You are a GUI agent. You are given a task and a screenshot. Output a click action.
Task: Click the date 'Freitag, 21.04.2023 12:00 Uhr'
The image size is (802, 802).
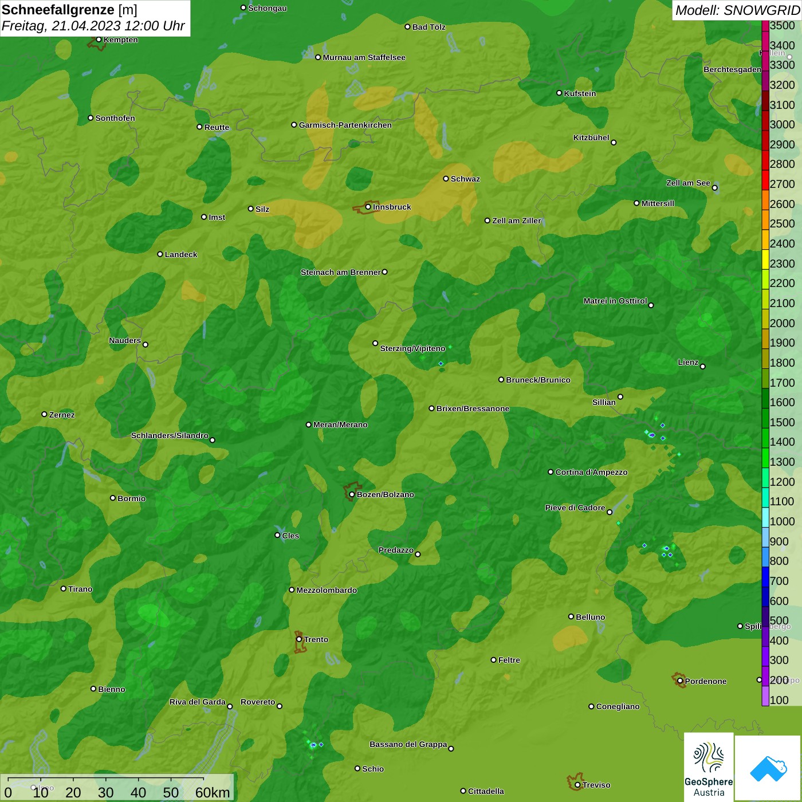point(93,26)
